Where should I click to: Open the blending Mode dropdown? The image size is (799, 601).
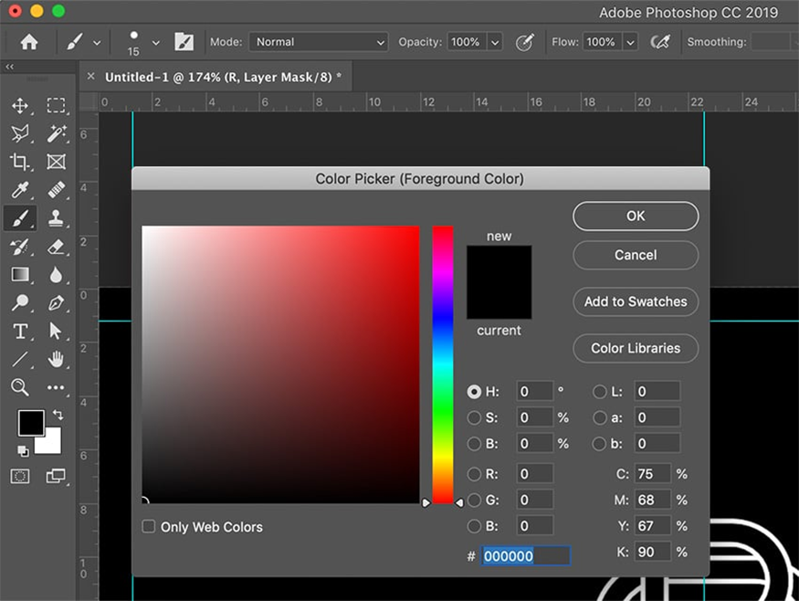[319, 42]
